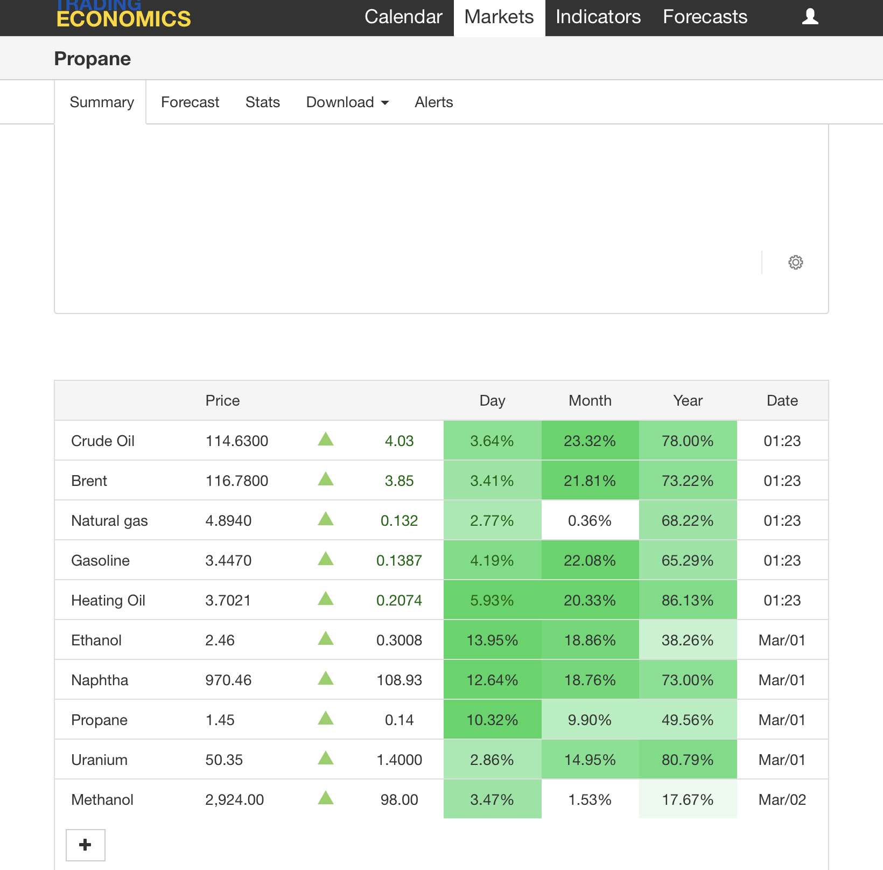Click Trading Economics logo
Viewport: 883px width, 870px height.
point(123,14)
